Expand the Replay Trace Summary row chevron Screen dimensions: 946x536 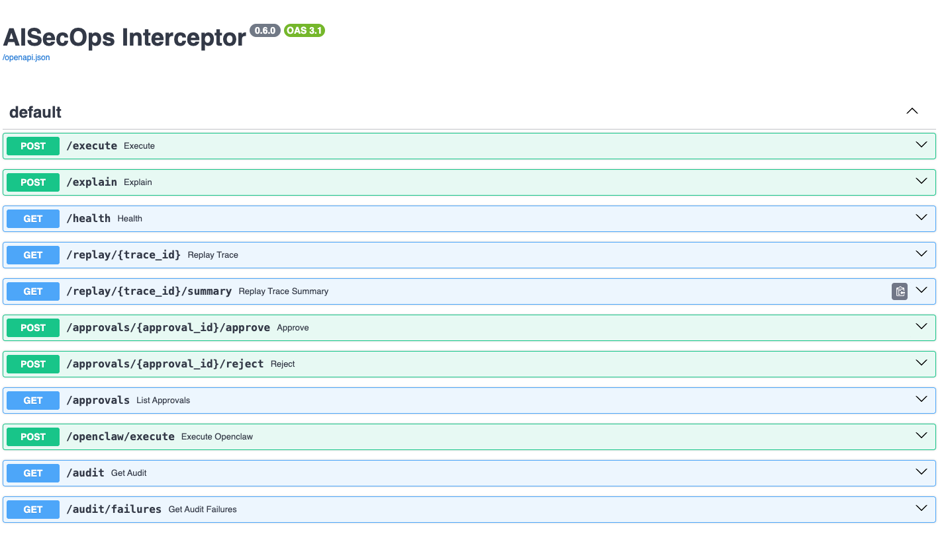(922, 290)
